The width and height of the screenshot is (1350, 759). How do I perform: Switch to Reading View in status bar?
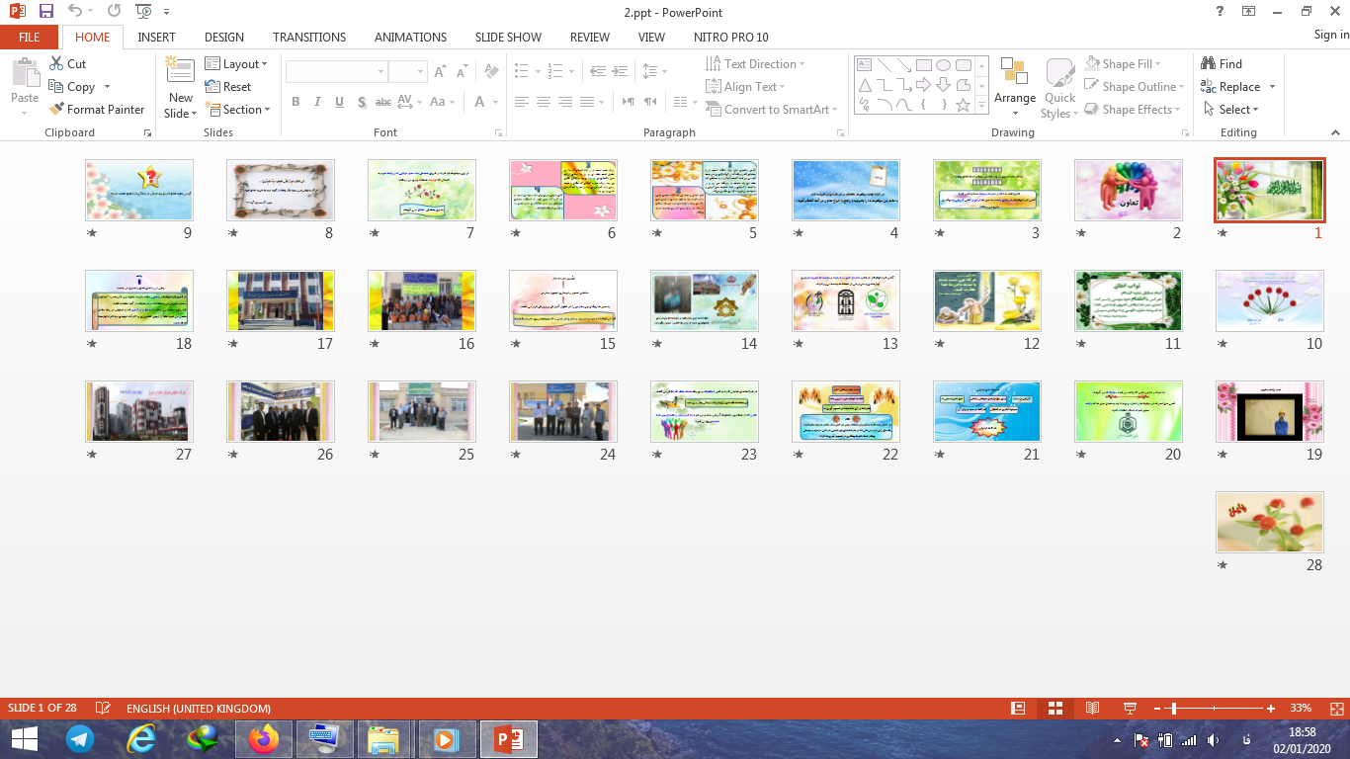click(x=1092, y=709)
